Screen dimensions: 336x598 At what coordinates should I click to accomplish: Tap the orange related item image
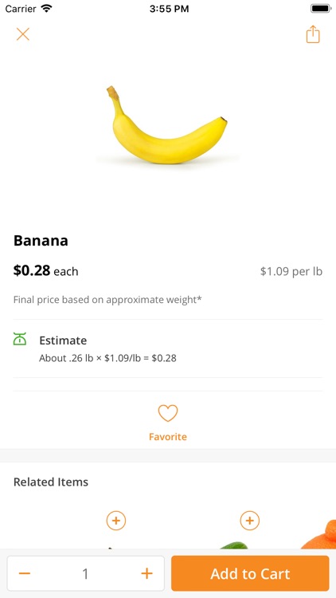pos(318,534)
